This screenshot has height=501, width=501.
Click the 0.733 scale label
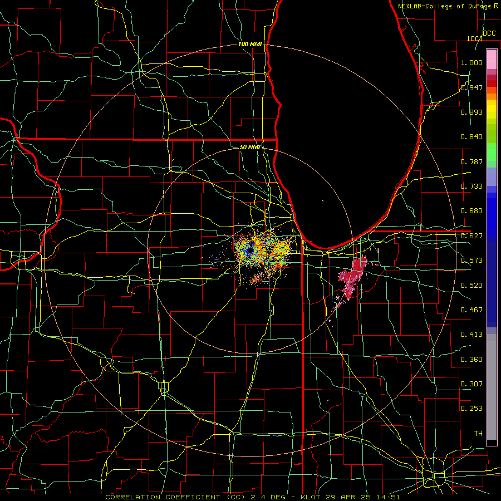(x=471, y=186)
